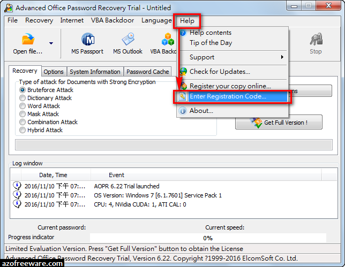Click the progress bar showing 0%

208,238
